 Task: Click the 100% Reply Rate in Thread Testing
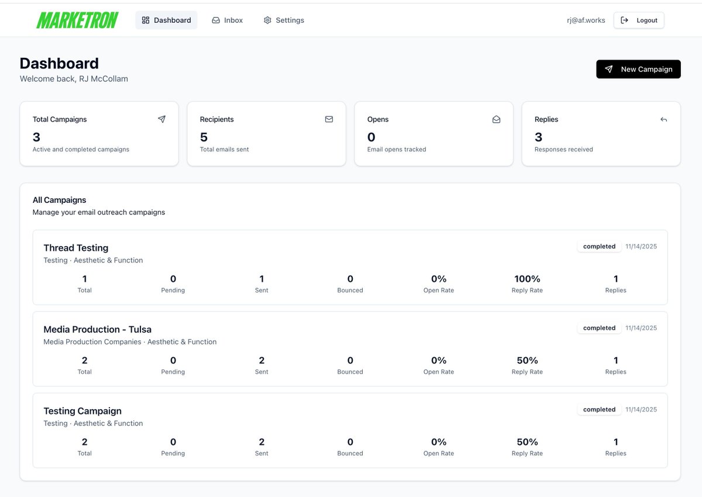[527, 279]
